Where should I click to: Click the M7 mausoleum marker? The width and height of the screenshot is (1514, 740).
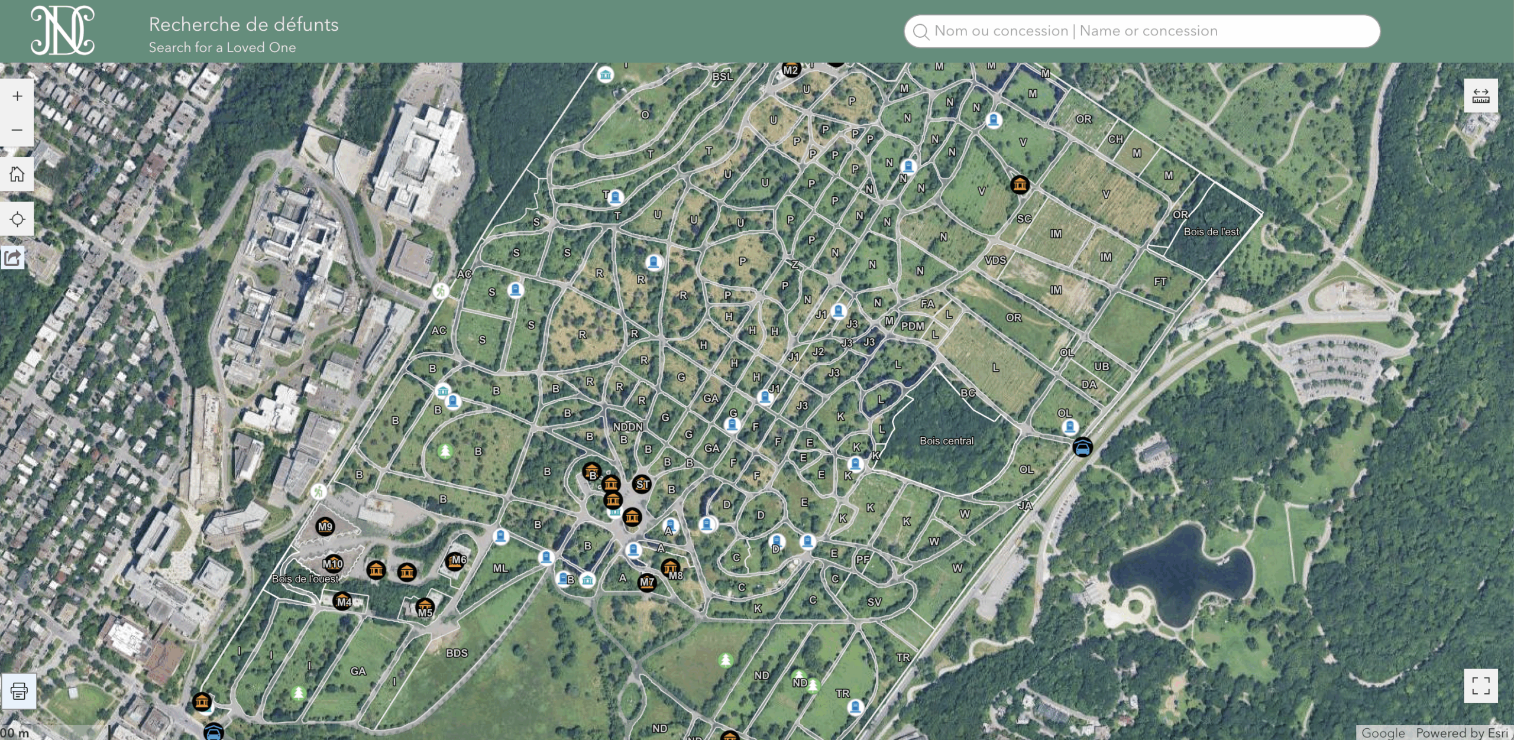pos(647,582)
